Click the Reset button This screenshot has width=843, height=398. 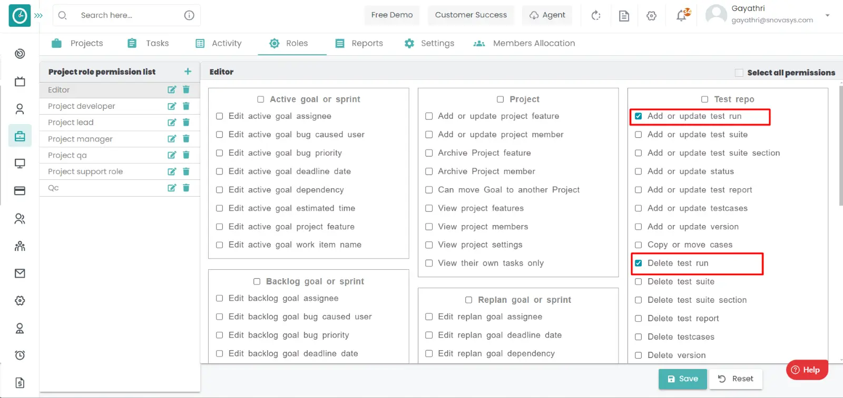point(736,379)
